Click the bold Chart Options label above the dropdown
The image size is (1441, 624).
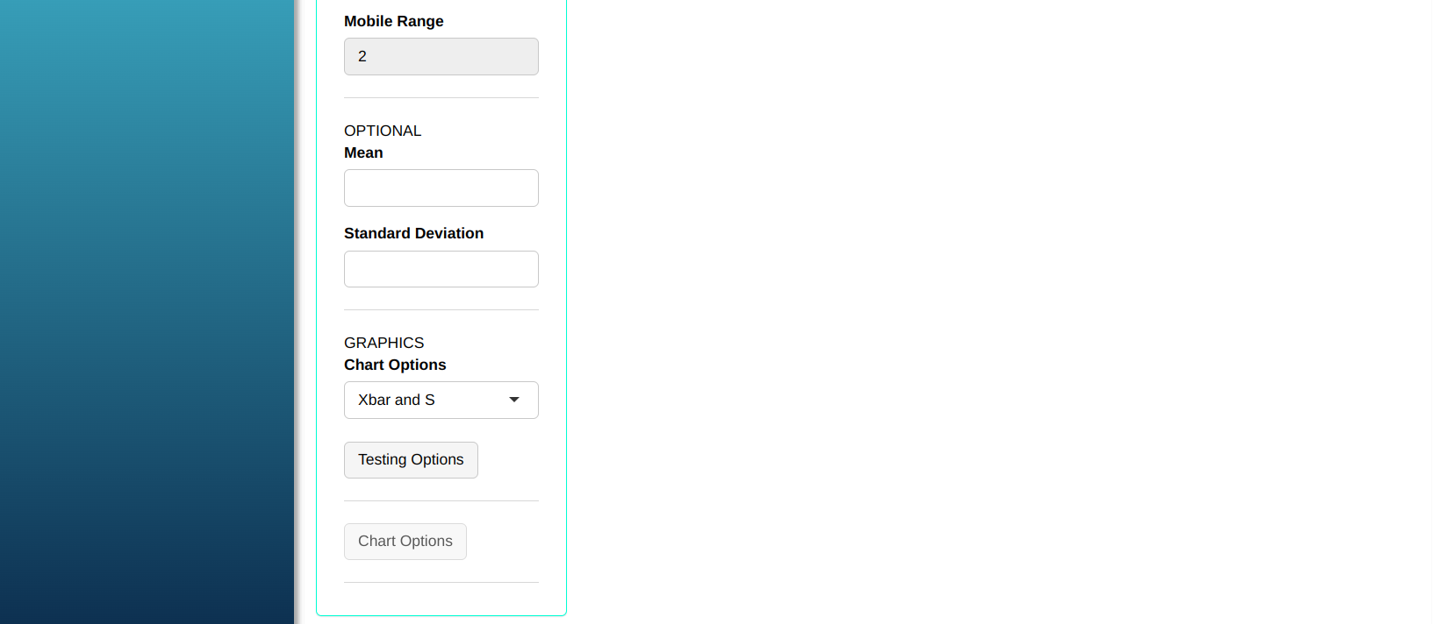coord(395,365)
